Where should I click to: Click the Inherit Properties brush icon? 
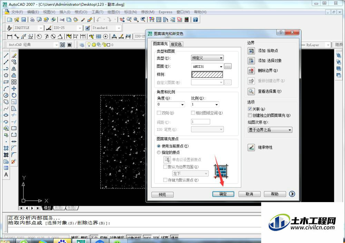[x=251, y=147]
